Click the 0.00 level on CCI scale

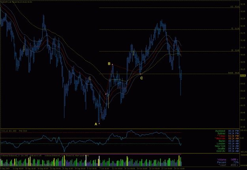[242, 138]
